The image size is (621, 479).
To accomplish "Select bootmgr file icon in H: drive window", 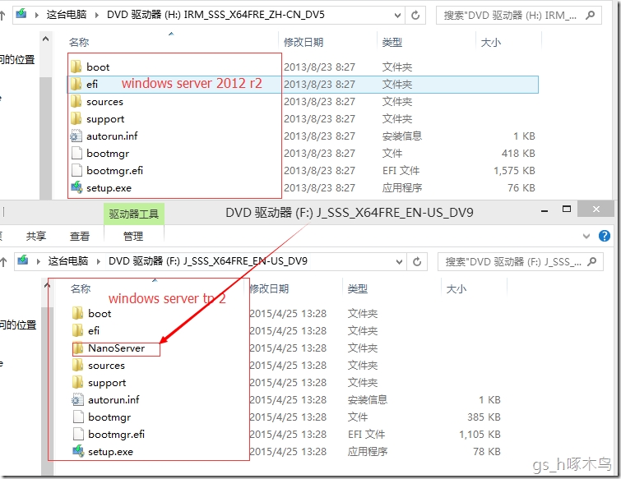I will [76, 153].
